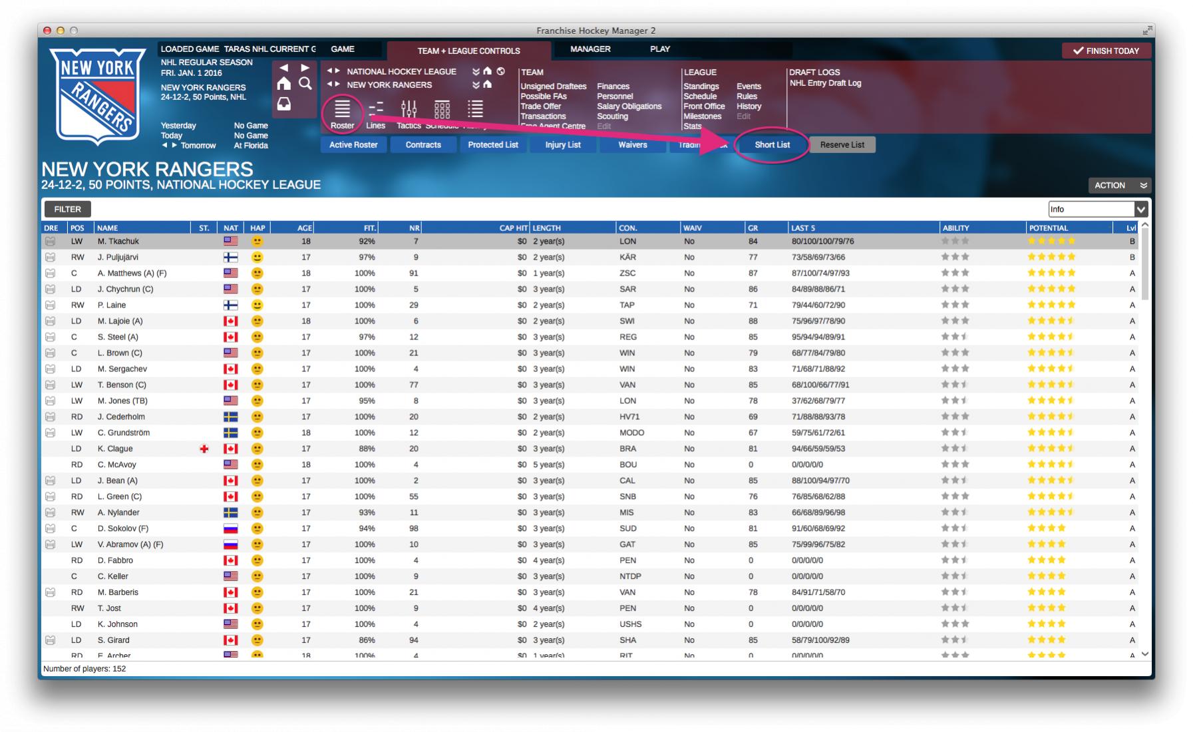Click the home icon next to New York Rangers
Screen dimensions: 1193x732
(x=487, y=85)
